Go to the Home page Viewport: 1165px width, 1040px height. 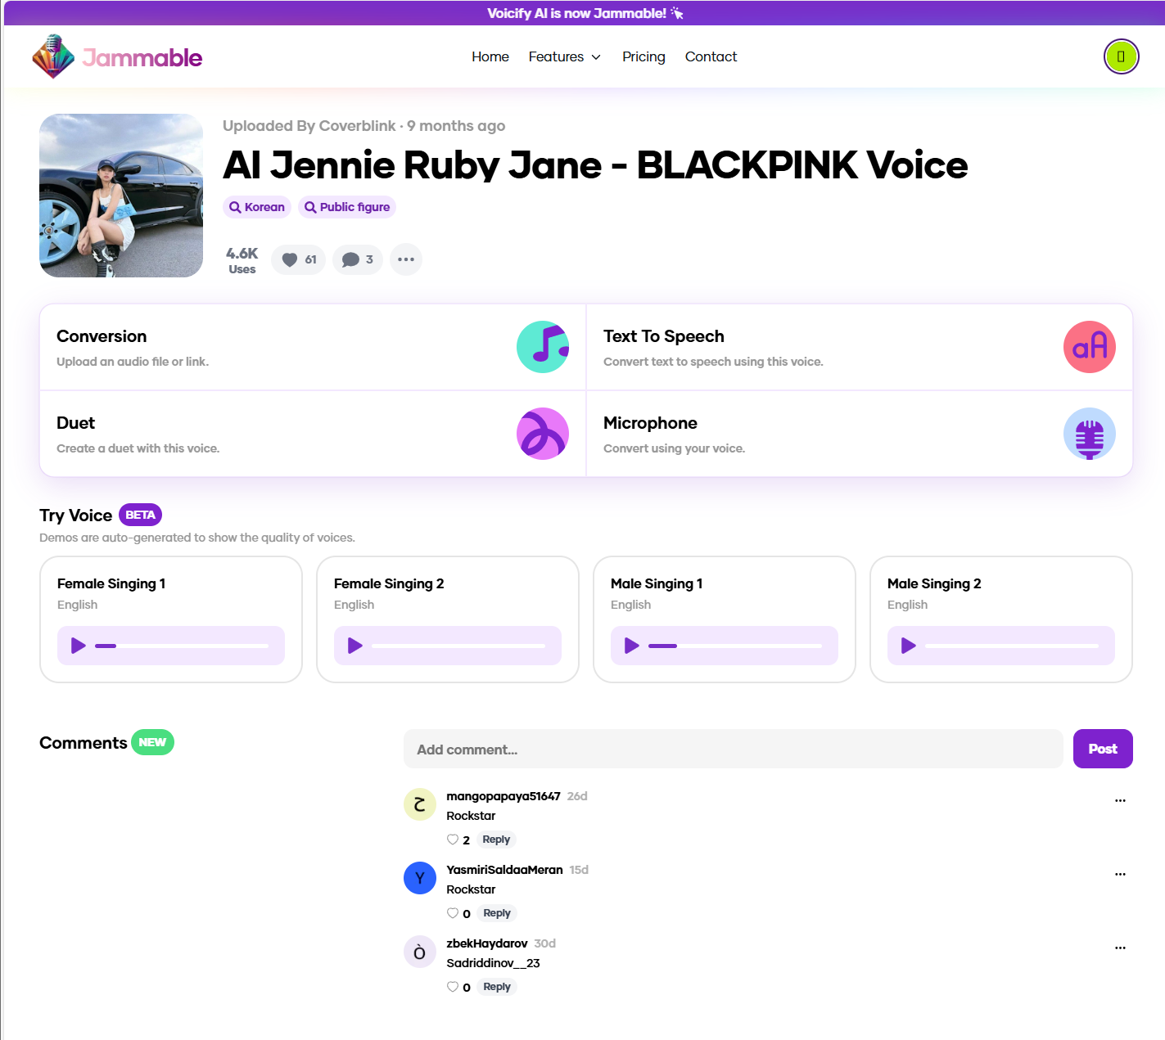pos(490,56)
